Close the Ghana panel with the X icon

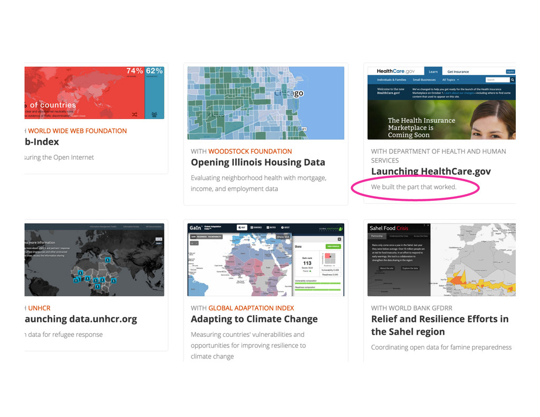(339, 239)
